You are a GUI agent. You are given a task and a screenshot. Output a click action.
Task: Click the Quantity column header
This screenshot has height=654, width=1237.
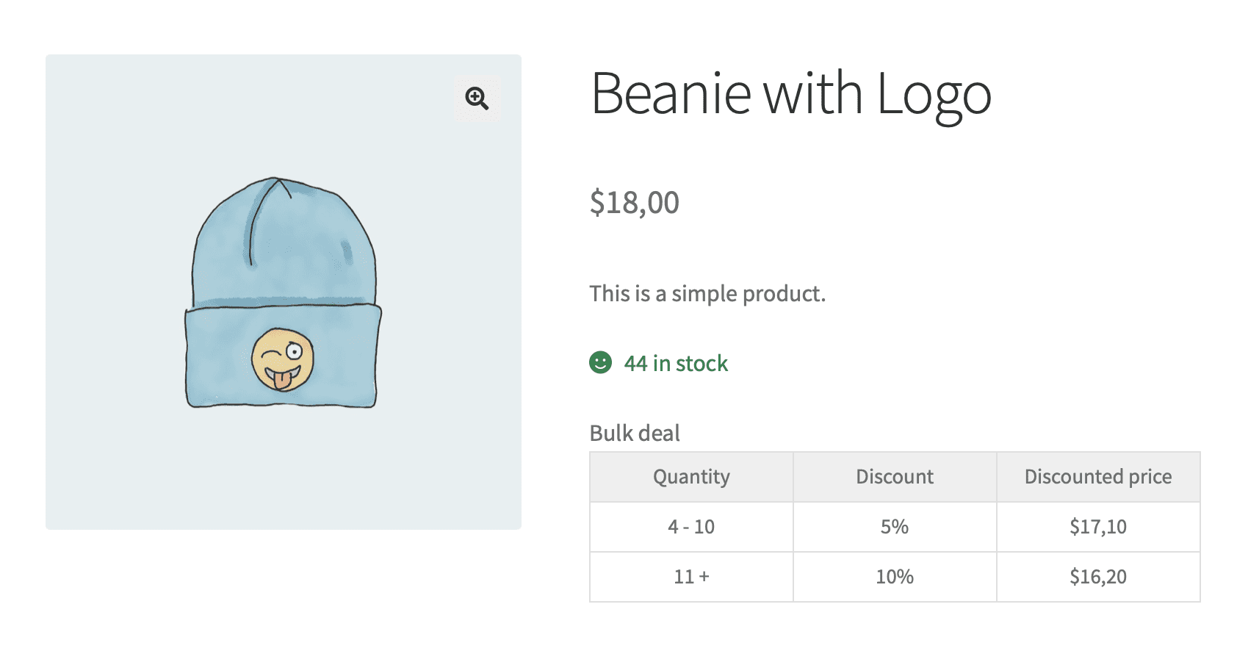(691, 477)
